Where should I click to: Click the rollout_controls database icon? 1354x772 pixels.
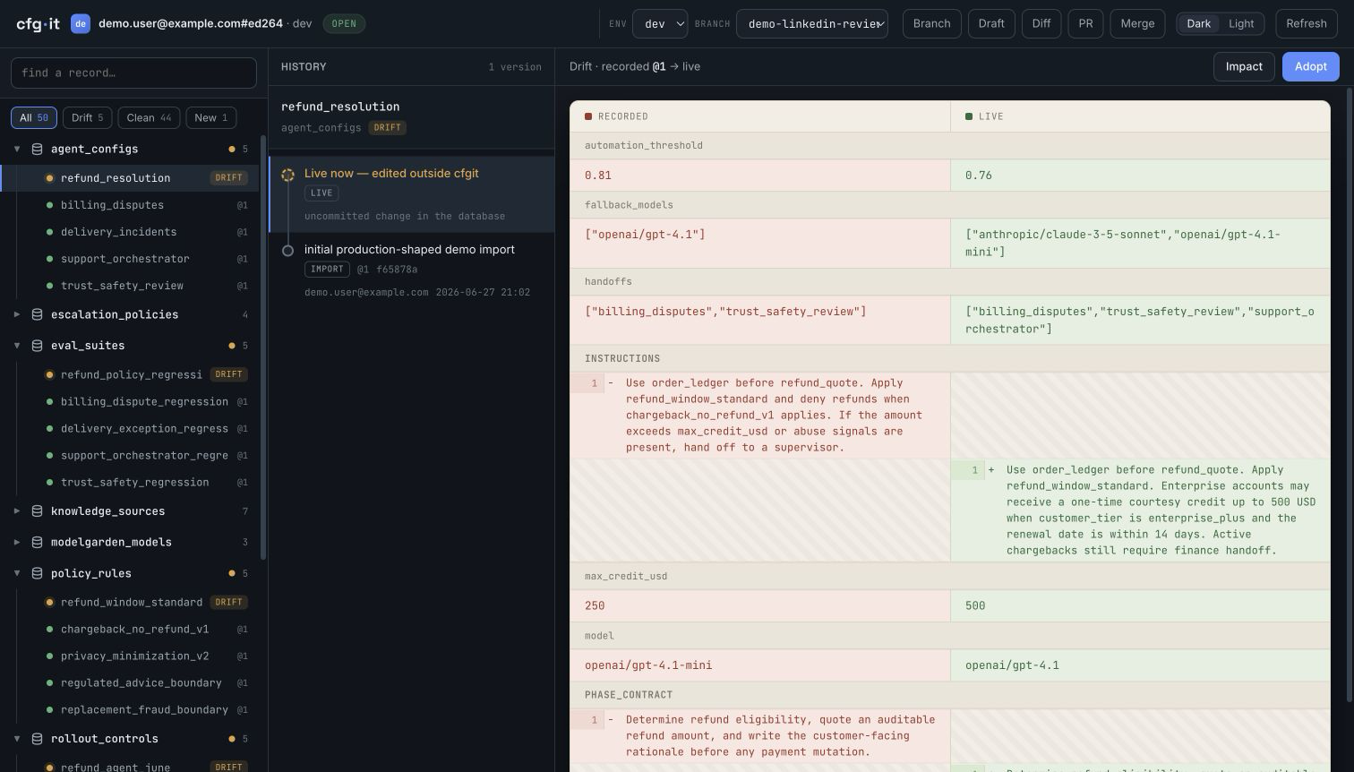(x=38, y=739)
